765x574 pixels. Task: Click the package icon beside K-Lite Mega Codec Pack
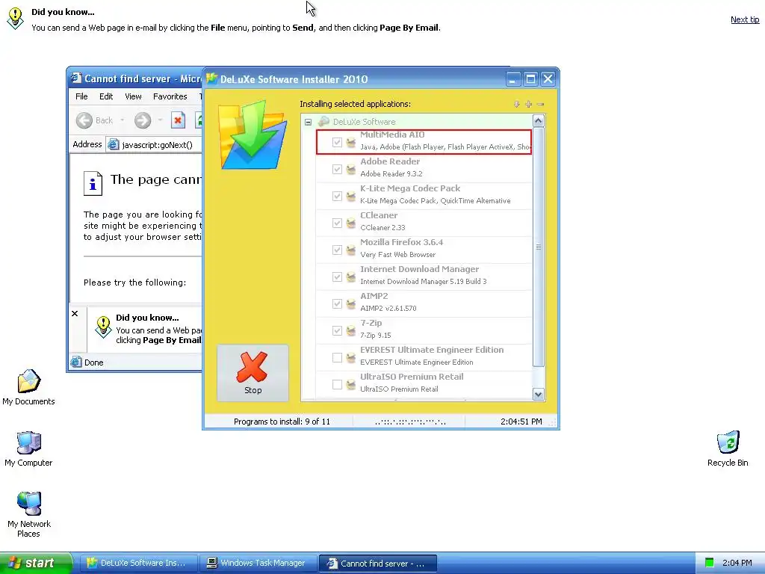(351, 196)
